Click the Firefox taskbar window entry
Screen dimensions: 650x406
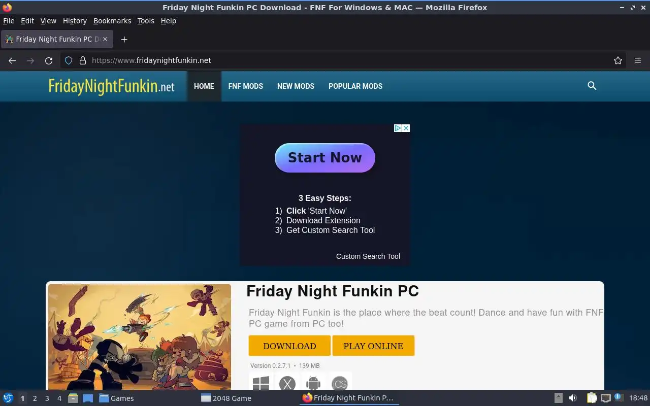tap(349, 398)
